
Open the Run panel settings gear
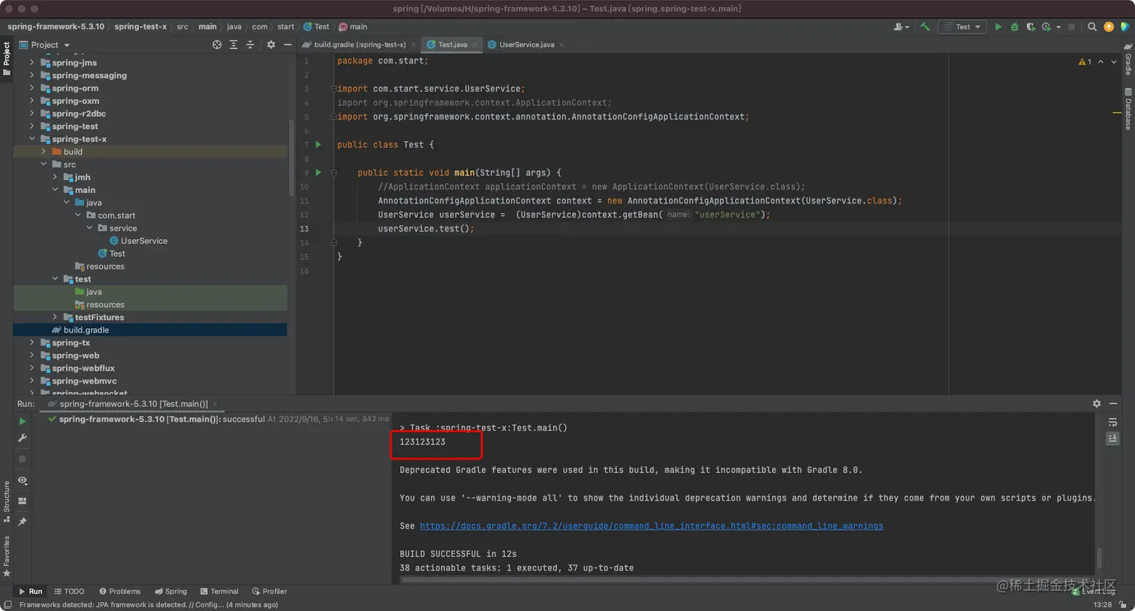pos(1097,404)
